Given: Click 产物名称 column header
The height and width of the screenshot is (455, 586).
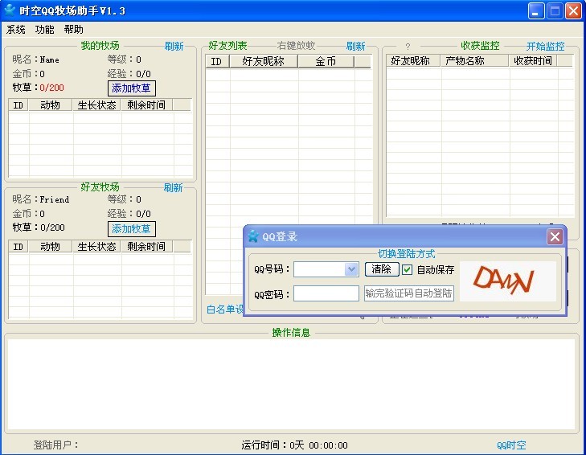Looking at the screenshot, I should click(x=474, y=61).
